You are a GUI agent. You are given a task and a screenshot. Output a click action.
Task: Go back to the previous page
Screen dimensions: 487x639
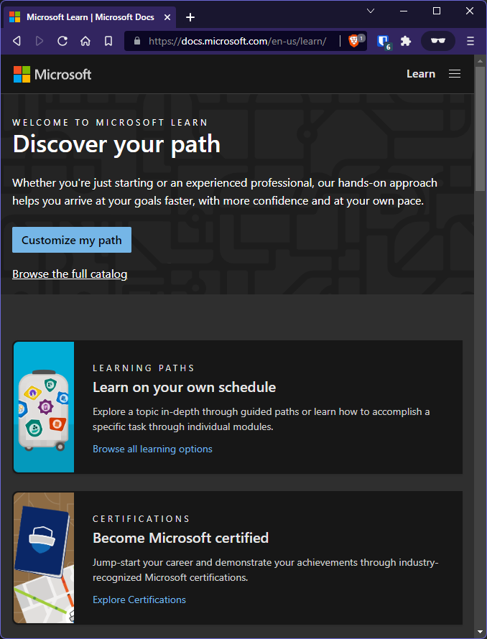(x=17, y=41)
